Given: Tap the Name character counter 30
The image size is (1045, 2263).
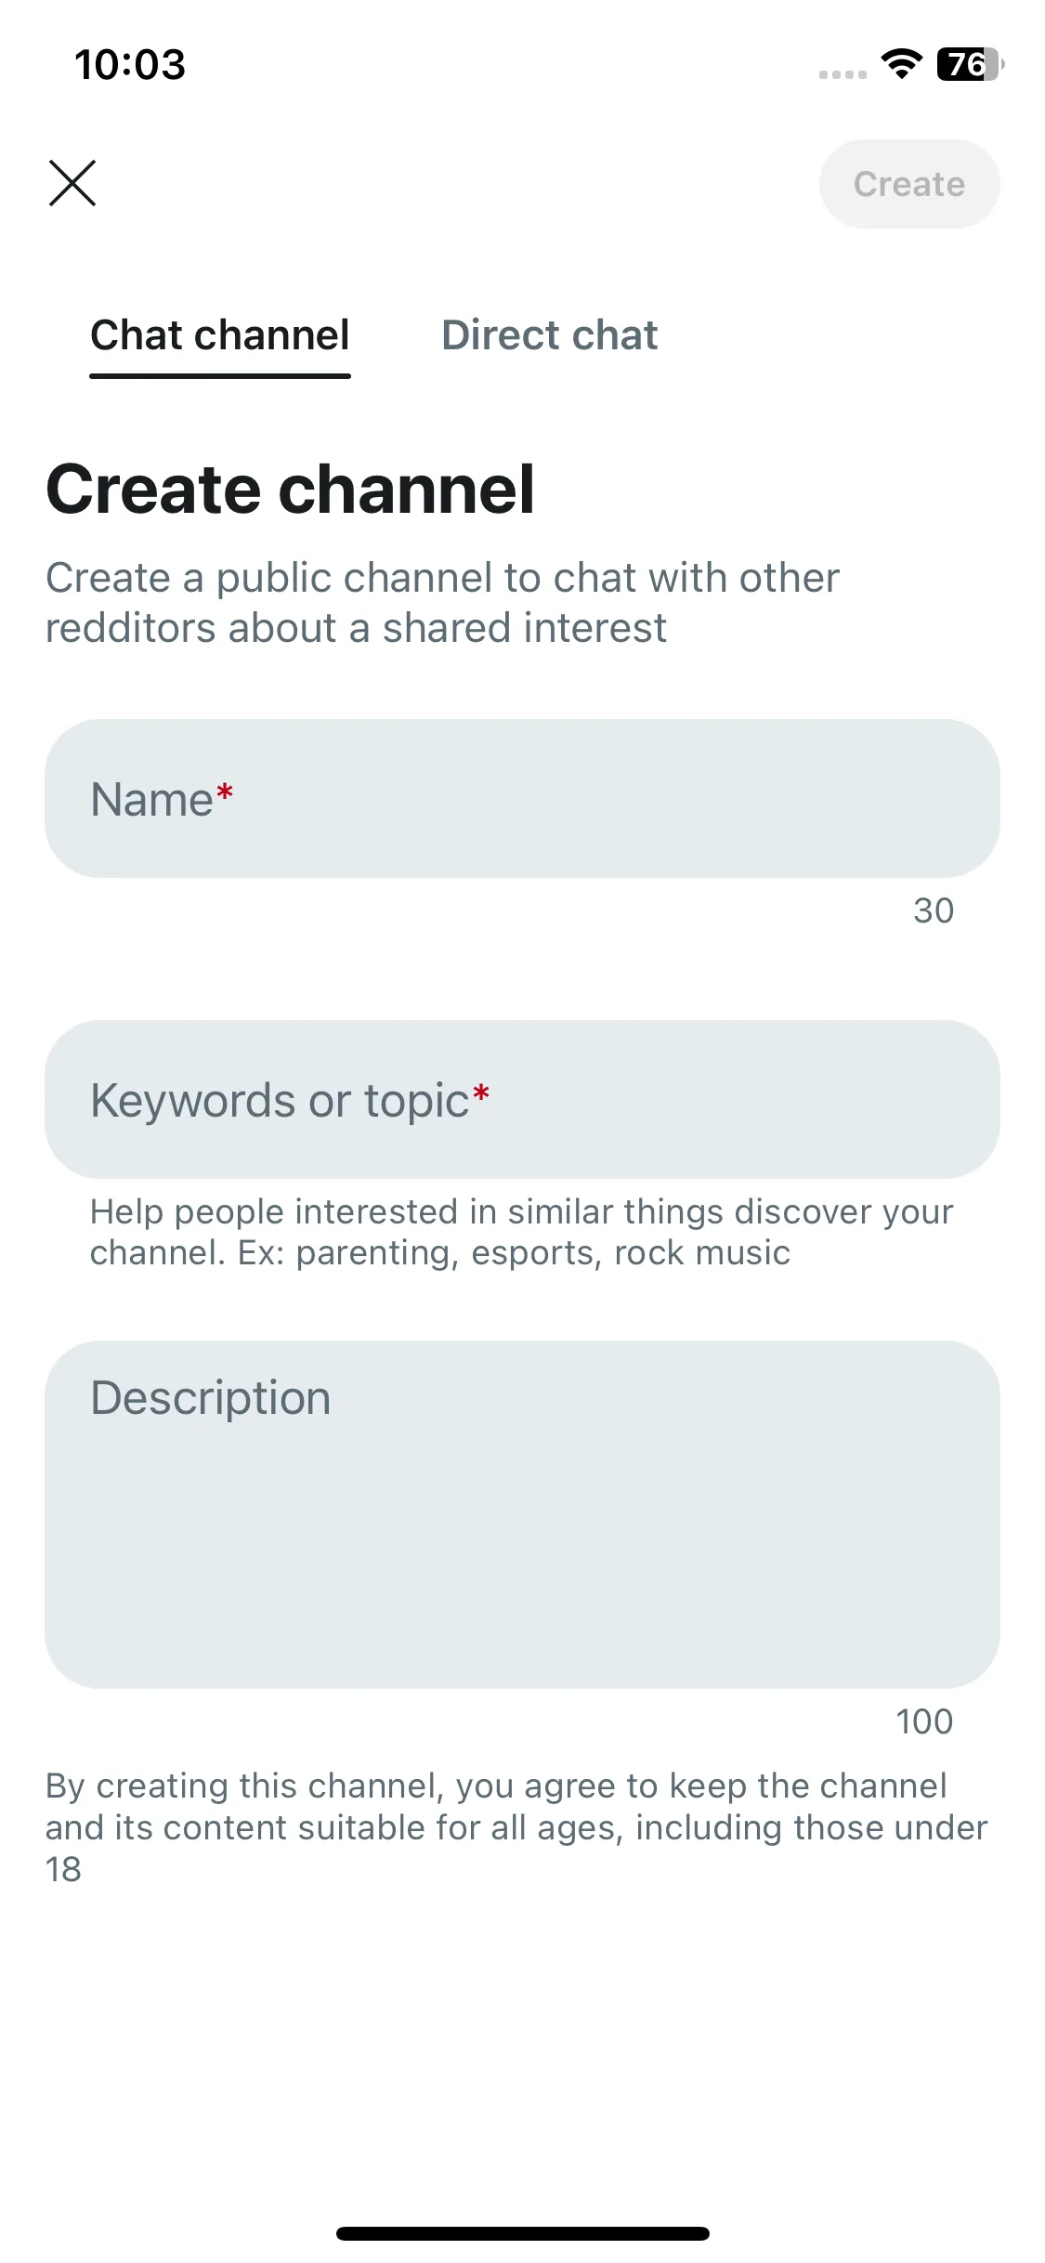Looking at the screenshot, I should click(934, 910).
